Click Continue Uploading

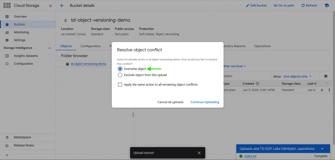coord(205,102)
